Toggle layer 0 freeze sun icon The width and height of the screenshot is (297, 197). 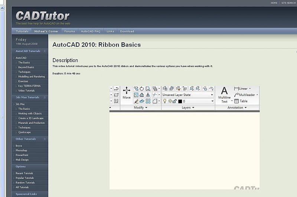coord(170,101)
